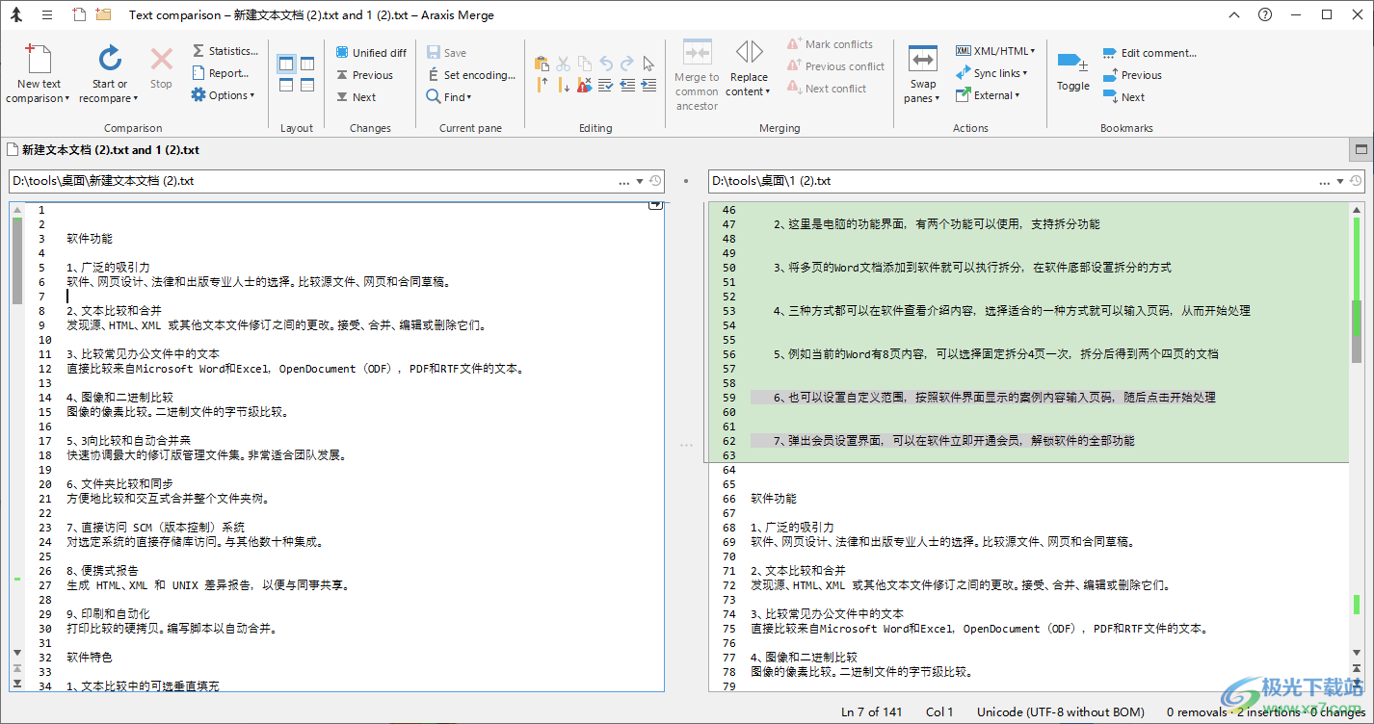Click left file path history clock icon
Image resolution: width=1374 pixels, height=724 pixels.
(655, 181)
